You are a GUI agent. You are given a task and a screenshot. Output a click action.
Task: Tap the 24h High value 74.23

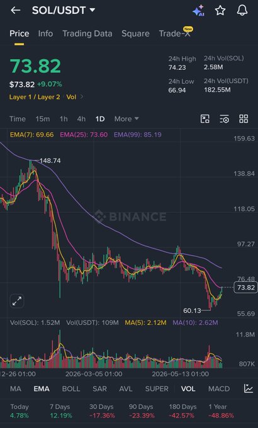coord(177,67)
